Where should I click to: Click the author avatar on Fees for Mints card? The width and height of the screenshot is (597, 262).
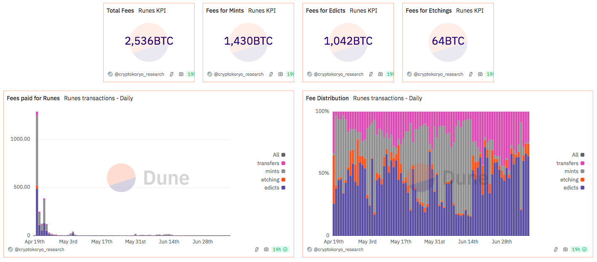coord(210,74)
